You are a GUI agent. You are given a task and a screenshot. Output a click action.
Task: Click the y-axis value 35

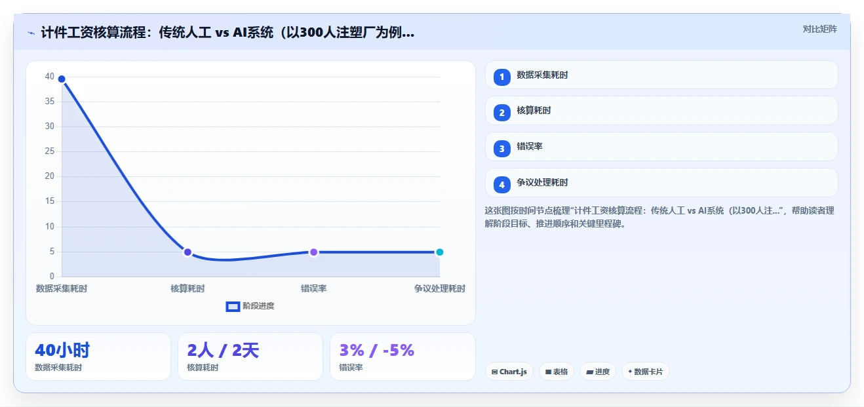(50, 102)
